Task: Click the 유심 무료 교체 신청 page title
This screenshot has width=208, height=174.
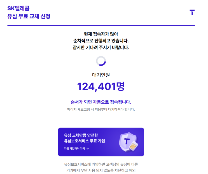Action: click(x=29, y=16)
